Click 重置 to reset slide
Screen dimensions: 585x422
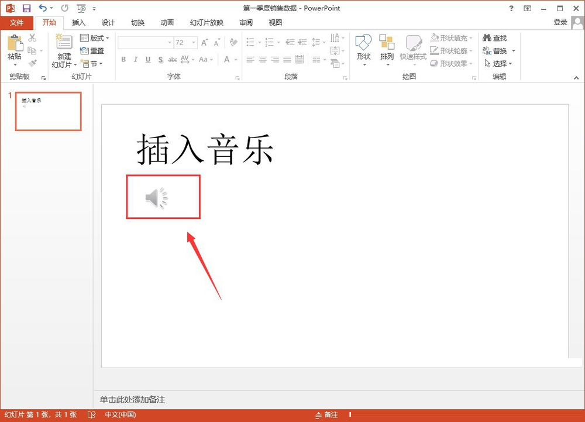click(92, 51)
